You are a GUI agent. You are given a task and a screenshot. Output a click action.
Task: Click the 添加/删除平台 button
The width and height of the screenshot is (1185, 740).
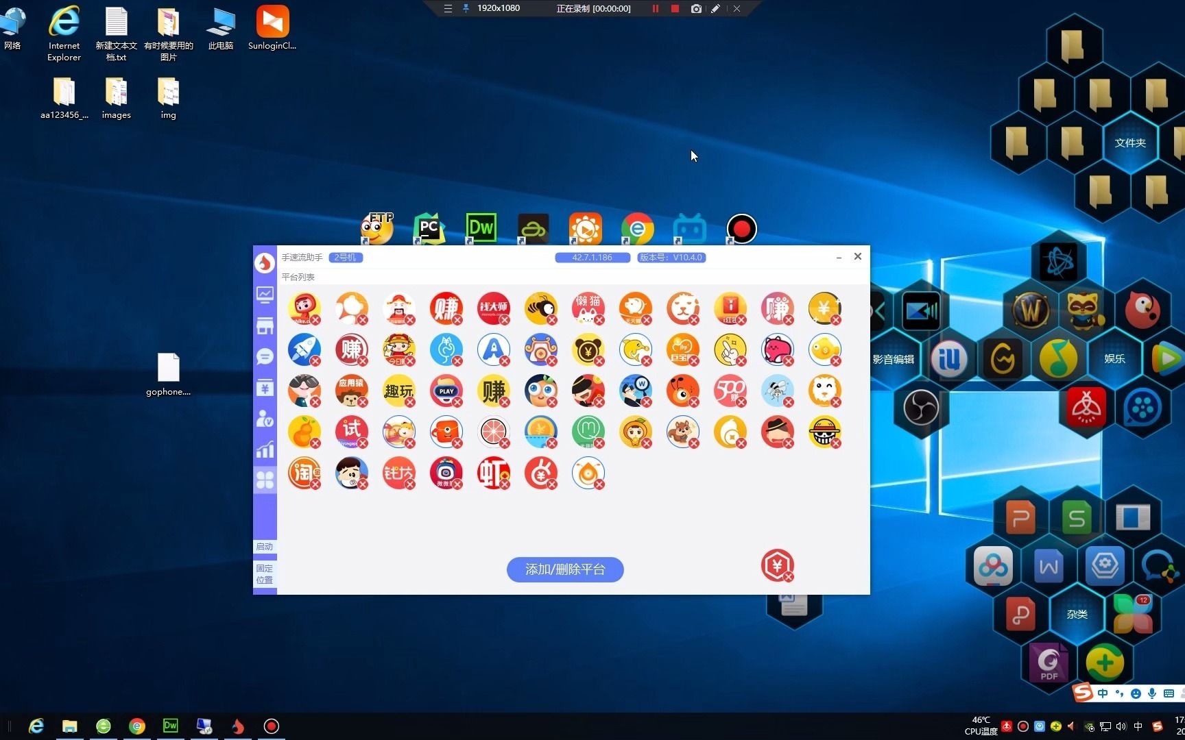tap(565, 569)
